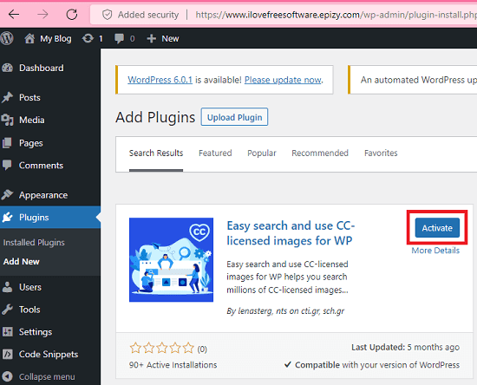Open the WordPress logo menu

[7, 39]
